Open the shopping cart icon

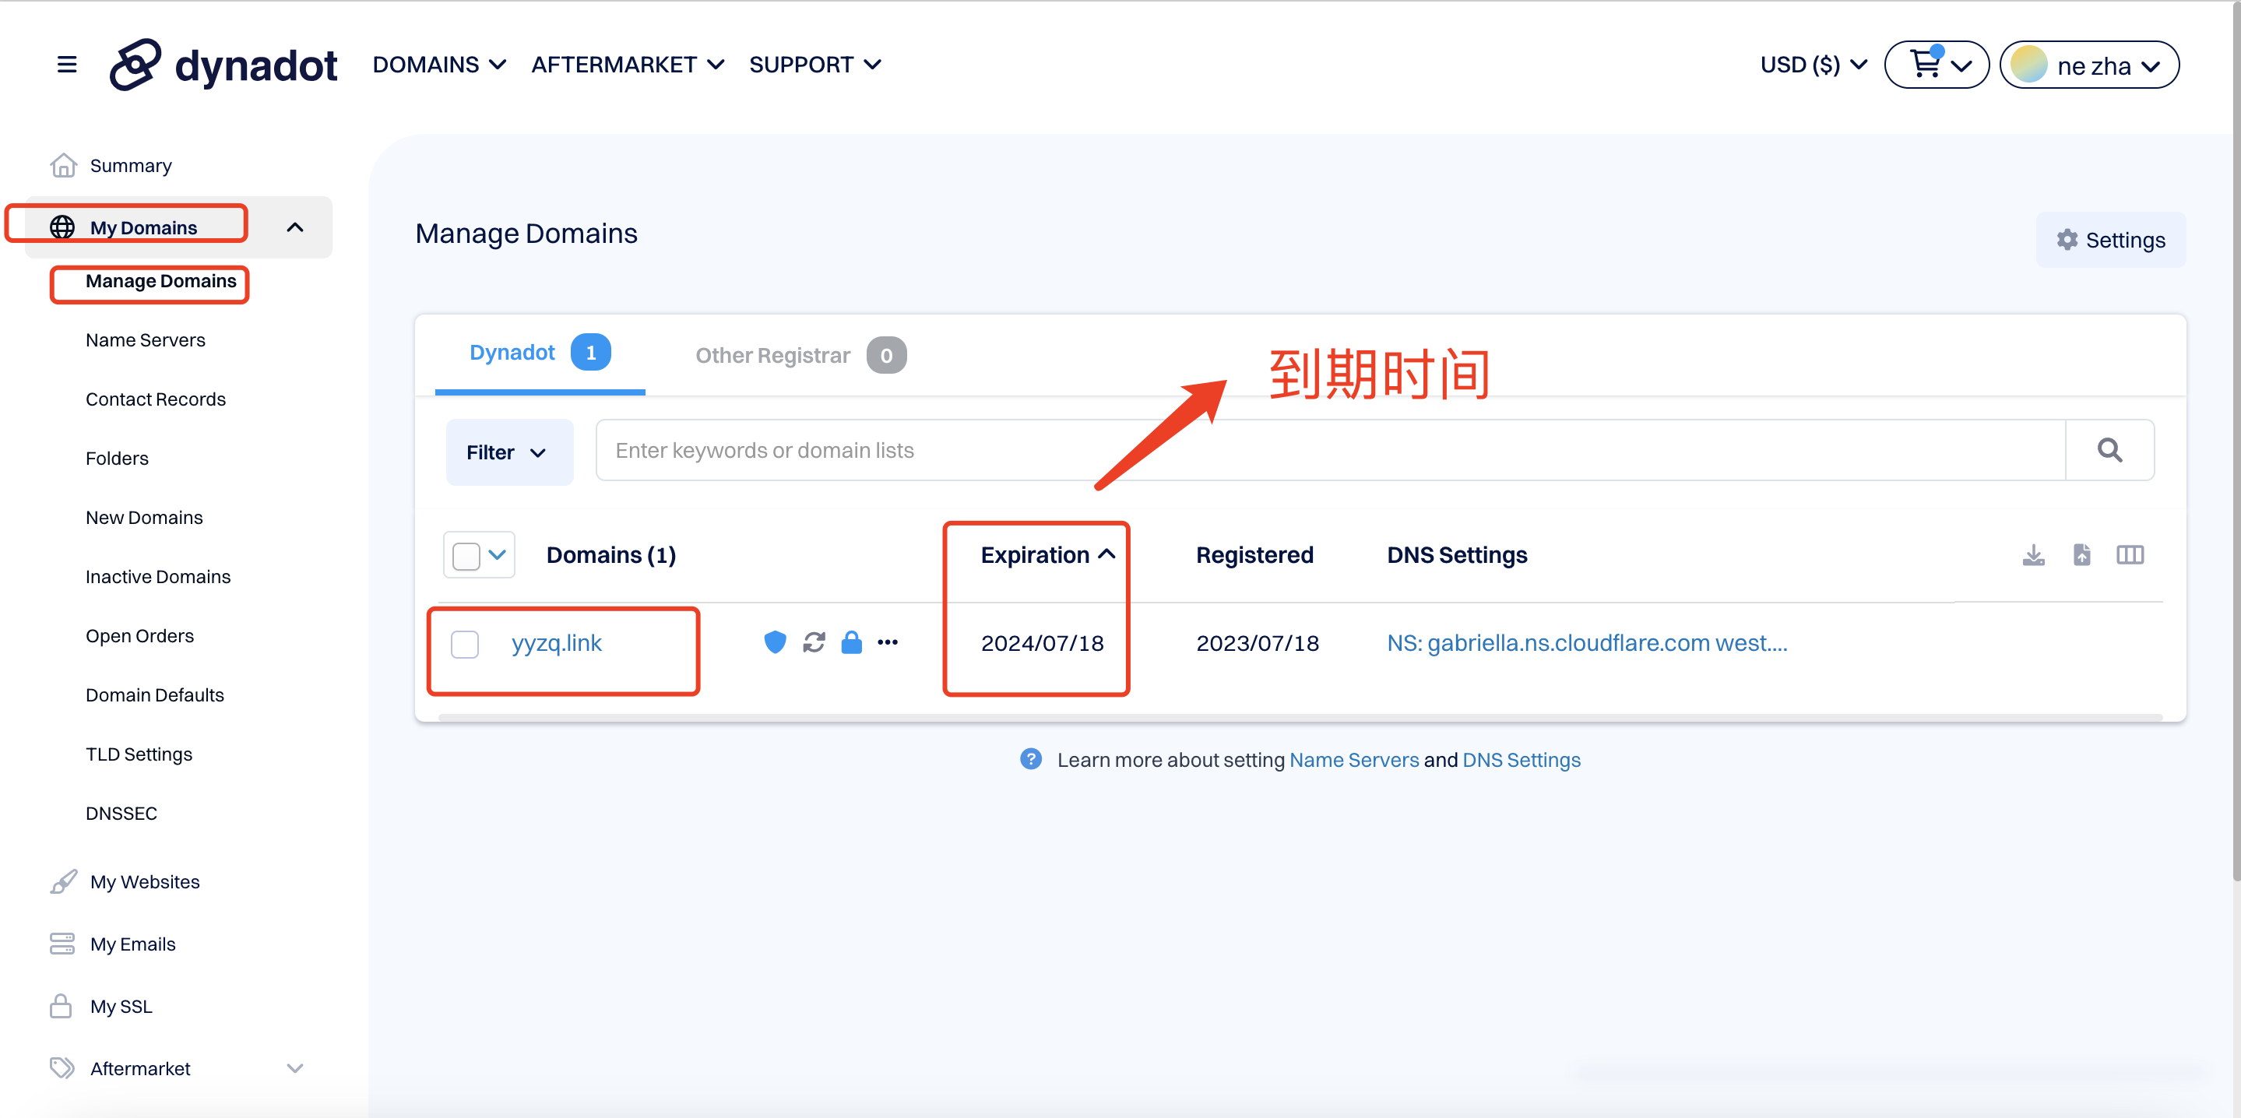(1924, 65)
